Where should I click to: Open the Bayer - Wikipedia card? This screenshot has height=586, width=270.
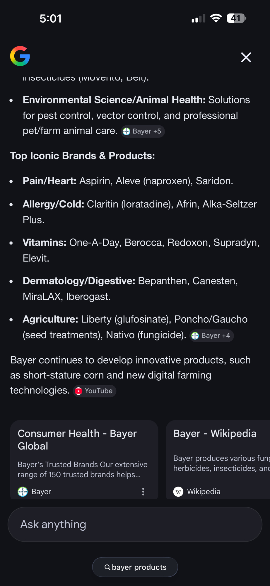pos(215,434)
